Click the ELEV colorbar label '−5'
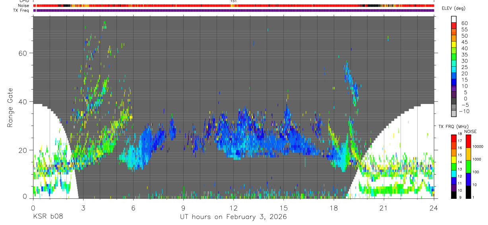Screen dimensions: 488x225 [465, 105]
